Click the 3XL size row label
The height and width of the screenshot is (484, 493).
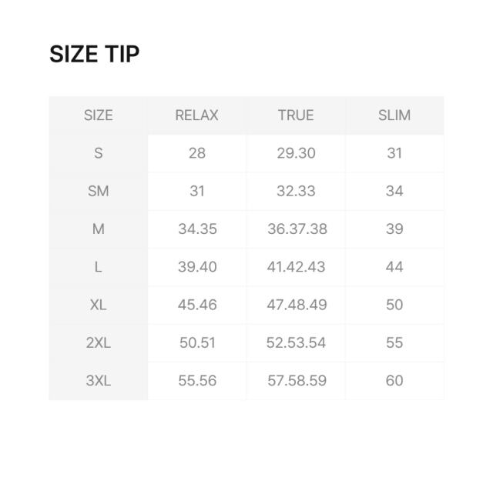coord(98,380)
